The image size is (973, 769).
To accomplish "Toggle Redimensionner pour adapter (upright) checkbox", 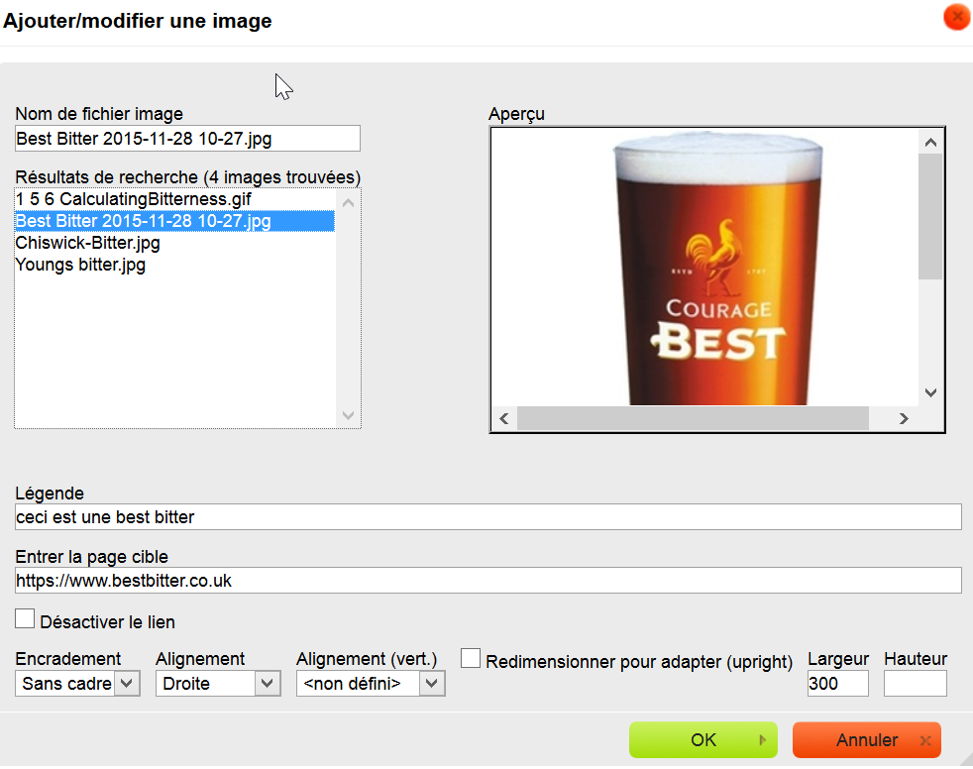I will tap(472, 659).
